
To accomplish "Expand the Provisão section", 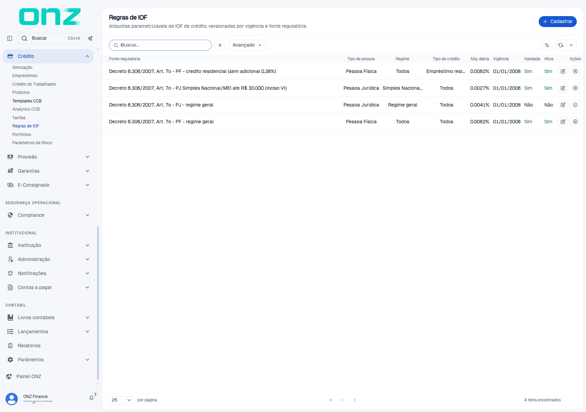I will [x=48, y=157].
